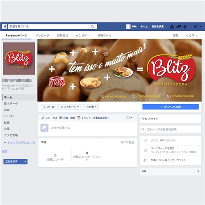205x205 pixels.
Task: Expand the 広告を出す dropdown arrow
Action: tap(25, 162)
